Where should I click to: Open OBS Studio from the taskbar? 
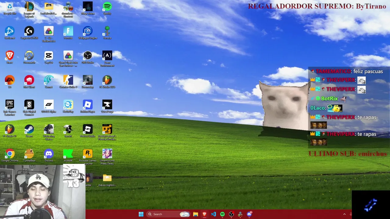click(231, 214)
